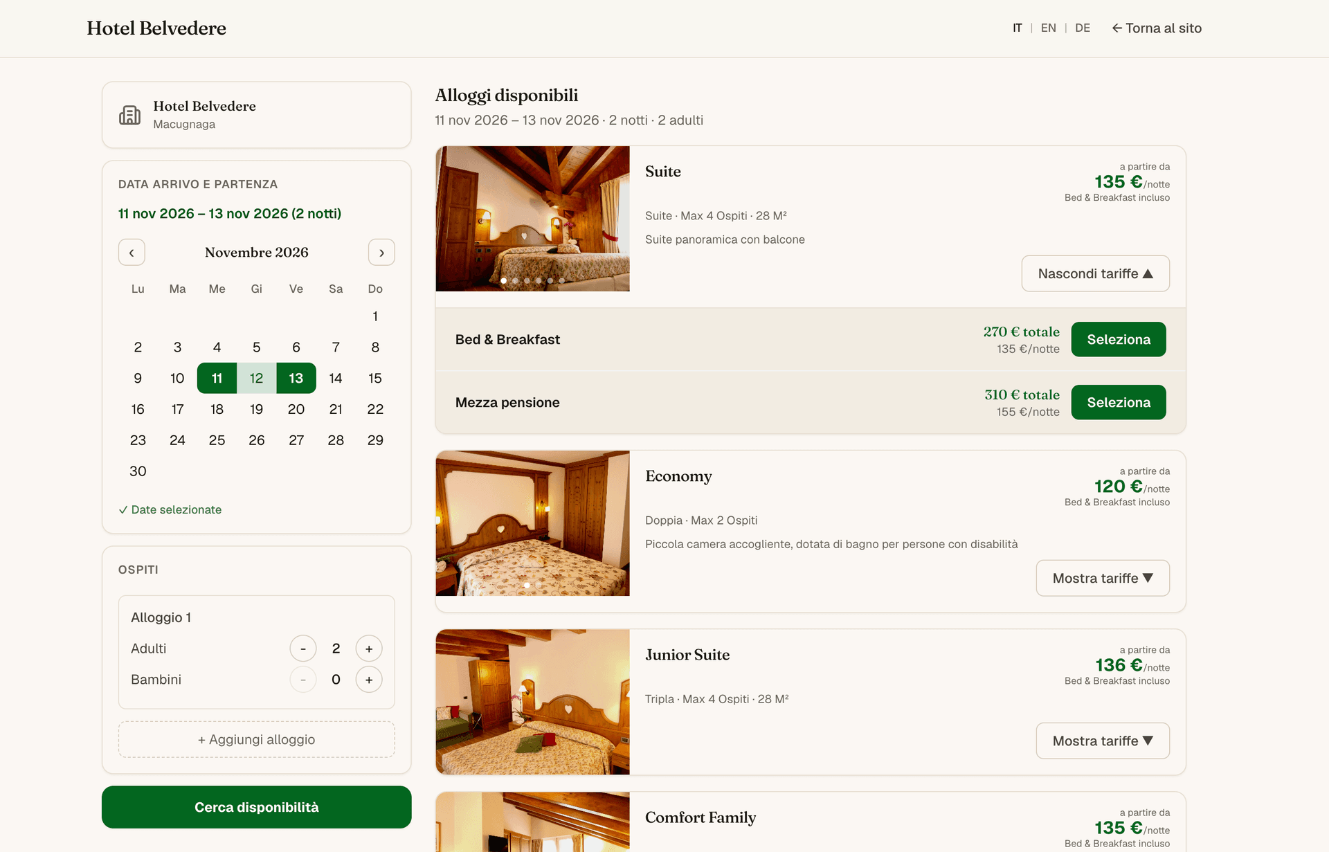This screenshot has height=852, width=1329.
Task: Click Junior Suite 136 € per night price
Action: click(x=1132, y=665)
